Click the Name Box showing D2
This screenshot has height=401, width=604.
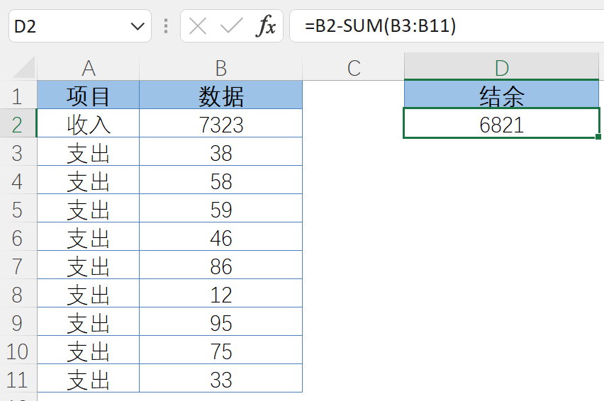79,26
